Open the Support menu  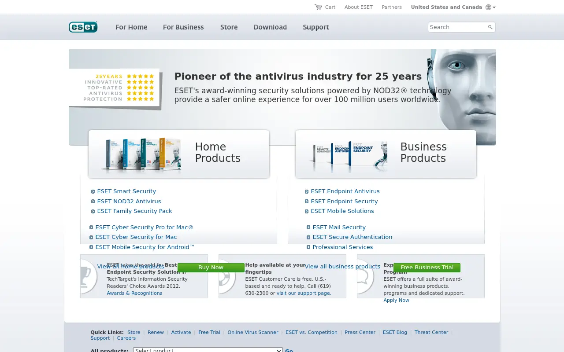tap(316, 27)
